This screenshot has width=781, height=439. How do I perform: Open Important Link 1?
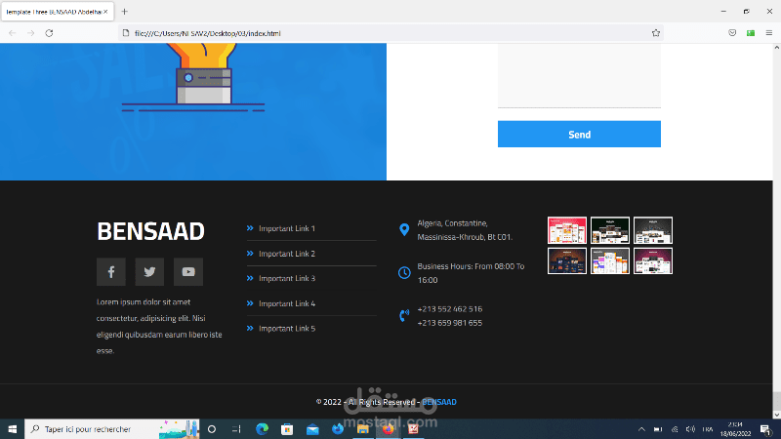[x=287, y=228]
